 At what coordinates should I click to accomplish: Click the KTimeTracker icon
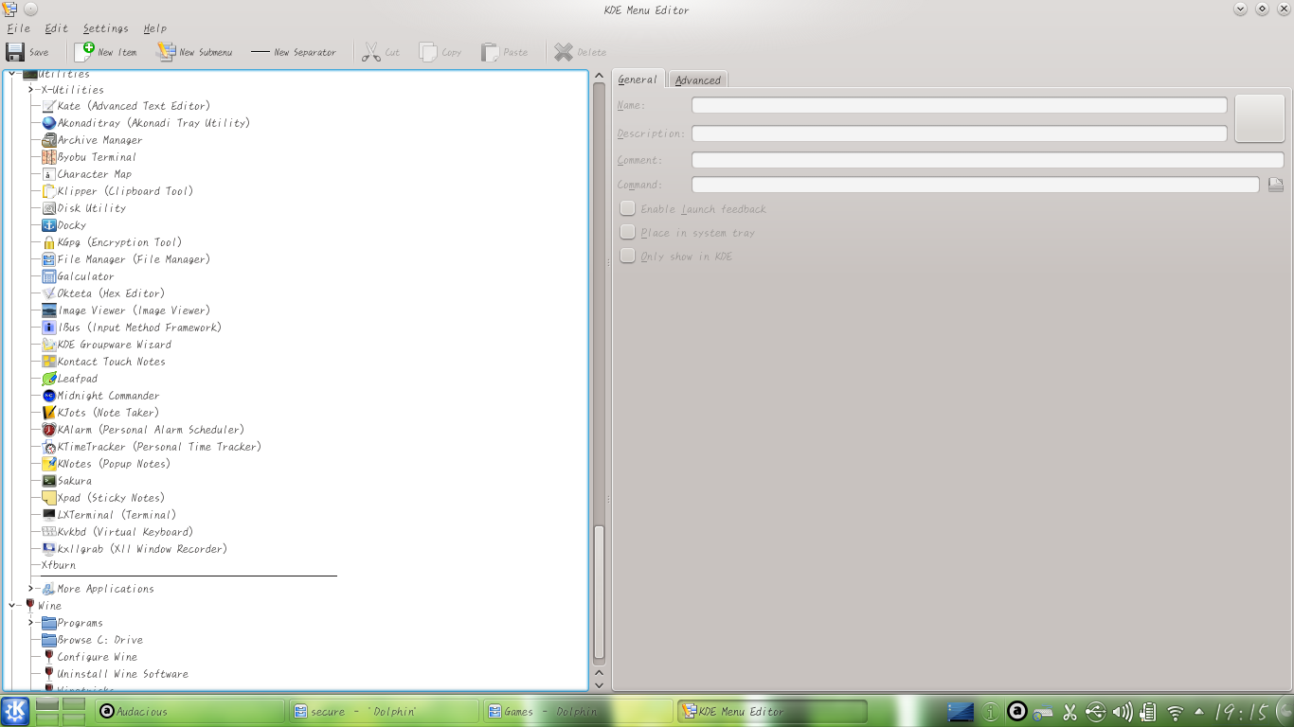(x=49, y=447)
